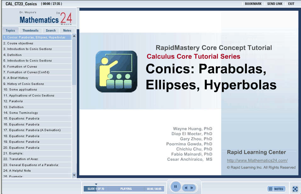This screenshot has width=301, height=194.
Task: Go to the previous slide
Action: click(186, 188)
